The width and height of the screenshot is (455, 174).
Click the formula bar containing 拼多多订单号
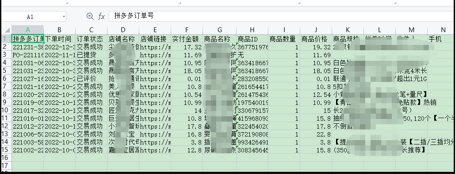coord(282,16)
